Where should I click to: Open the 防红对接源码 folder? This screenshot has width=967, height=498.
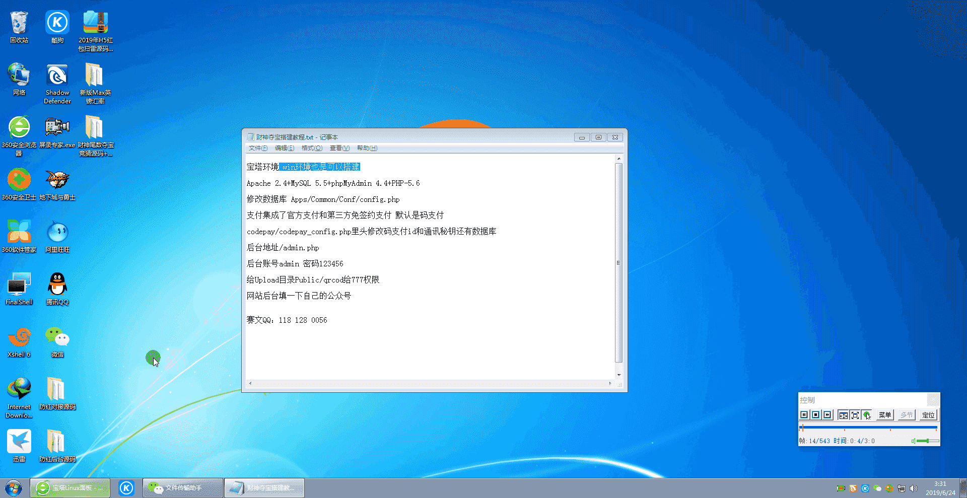click(x=57, y=393)
